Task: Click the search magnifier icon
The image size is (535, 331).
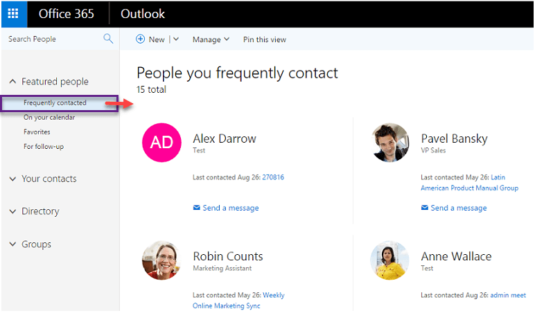Action: coord(108,39)
